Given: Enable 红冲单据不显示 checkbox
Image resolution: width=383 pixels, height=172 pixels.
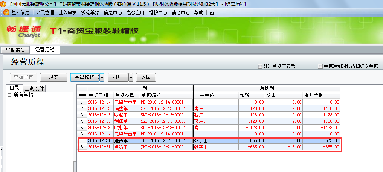Looking at the screenshot, I should coord(259,66).
